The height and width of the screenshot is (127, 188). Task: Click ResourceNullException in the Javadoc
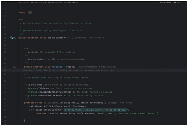(x=52, y=96)
